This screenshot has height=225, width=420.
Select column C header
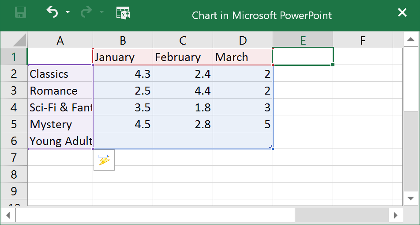[x=183, y=40]
